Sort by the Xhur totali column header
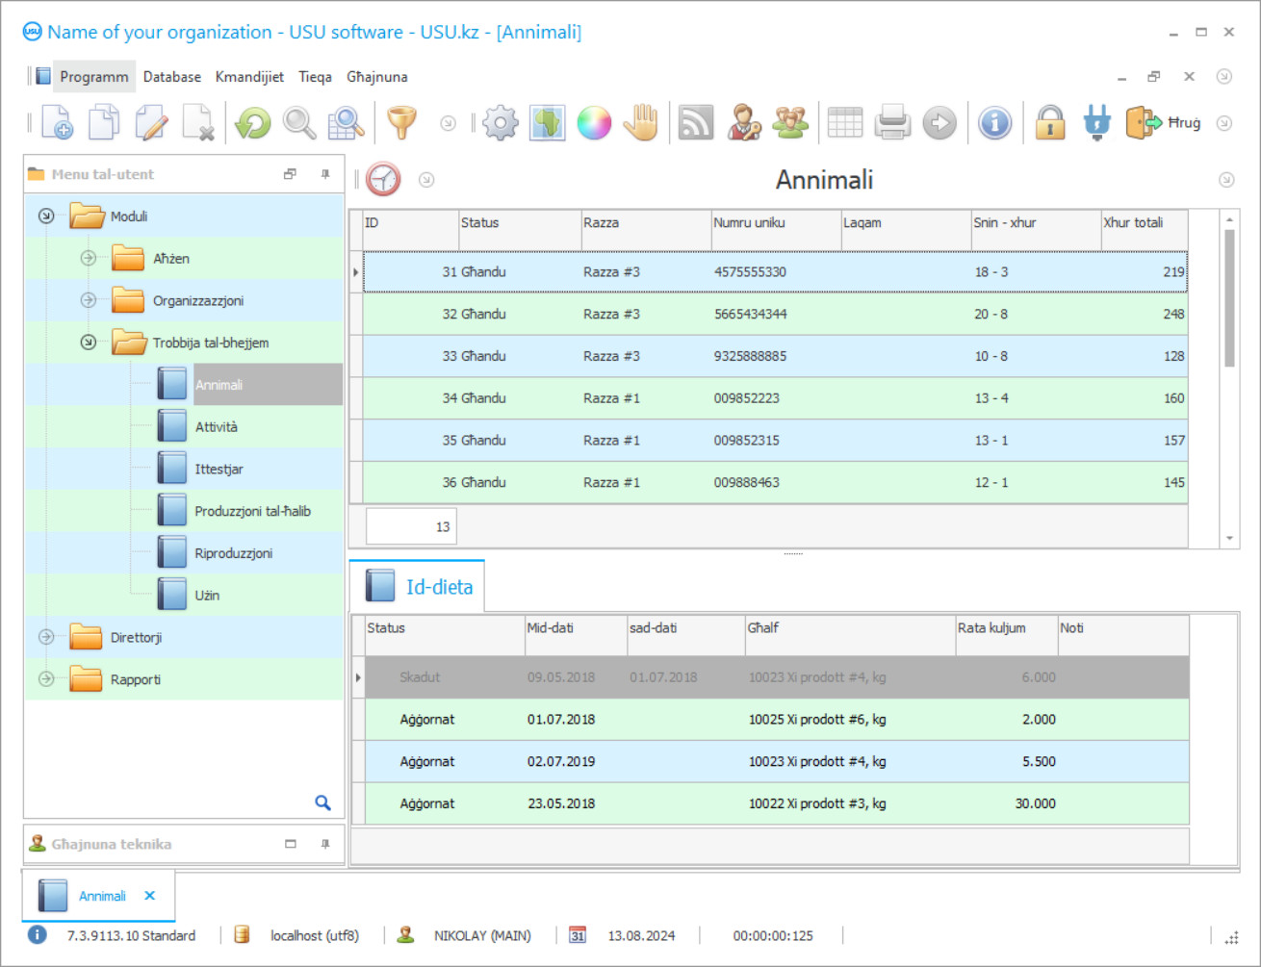 (1145, 230)
